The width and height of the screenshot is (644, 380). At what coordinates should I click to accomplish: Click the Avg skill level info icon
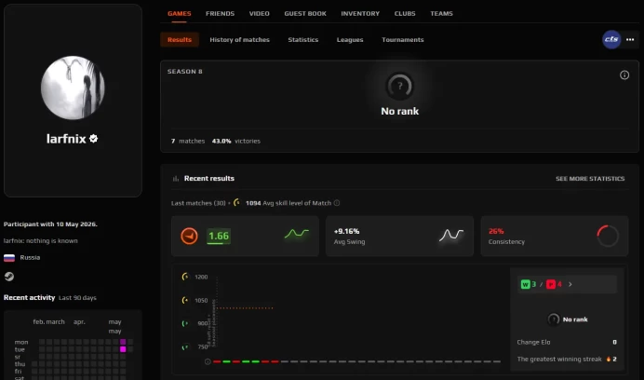pos(337,203)
